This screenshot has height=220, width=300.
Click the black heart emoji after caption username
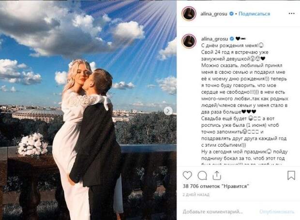pos(238,39)
